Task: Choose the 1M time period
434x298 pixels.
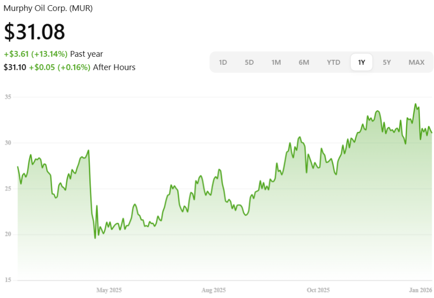Action: pyautogui.click(x=276, y=62)
